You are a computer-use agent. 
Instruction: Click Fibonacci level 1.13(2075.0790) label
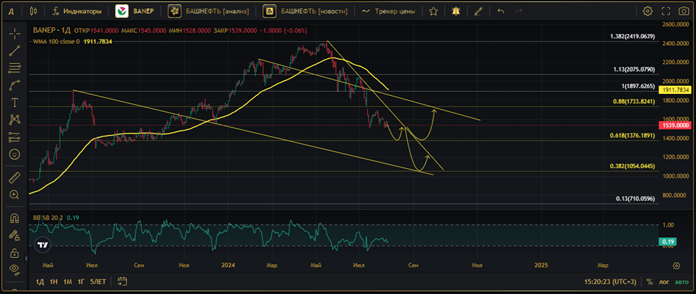634,70
